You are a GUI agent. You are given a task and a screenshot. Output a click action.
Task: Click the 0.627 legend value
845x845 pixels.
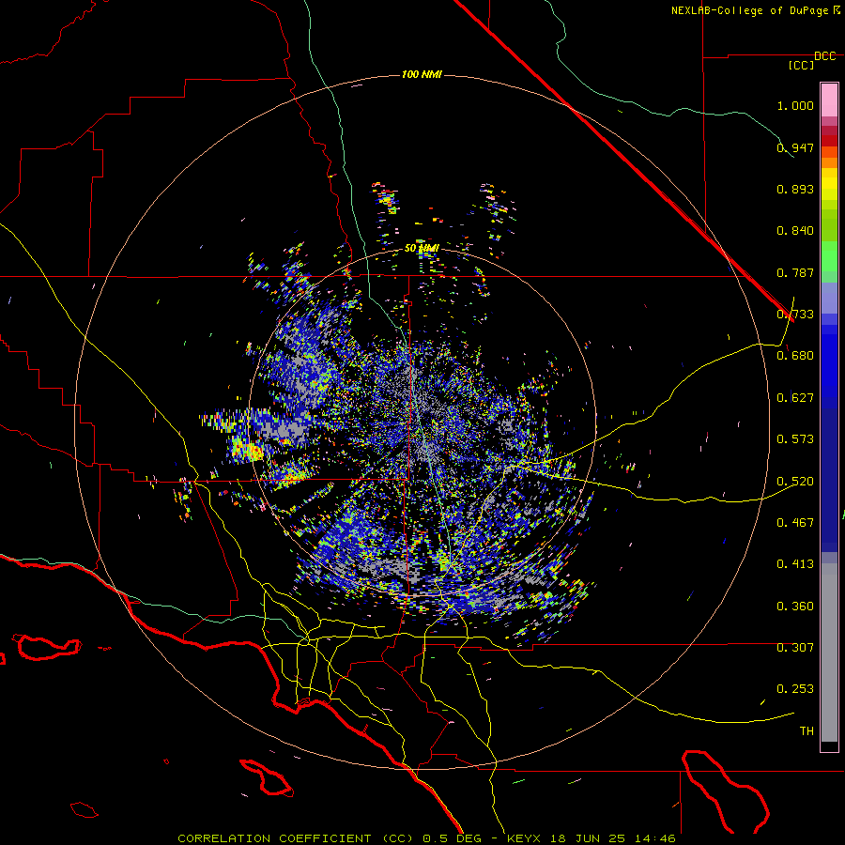pyautogui.click(x=795, y=398)
